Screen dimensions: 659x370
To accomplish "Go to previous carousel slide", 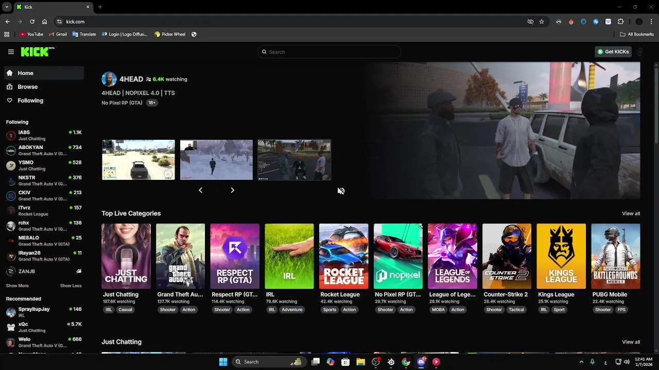I will (200, 190).
